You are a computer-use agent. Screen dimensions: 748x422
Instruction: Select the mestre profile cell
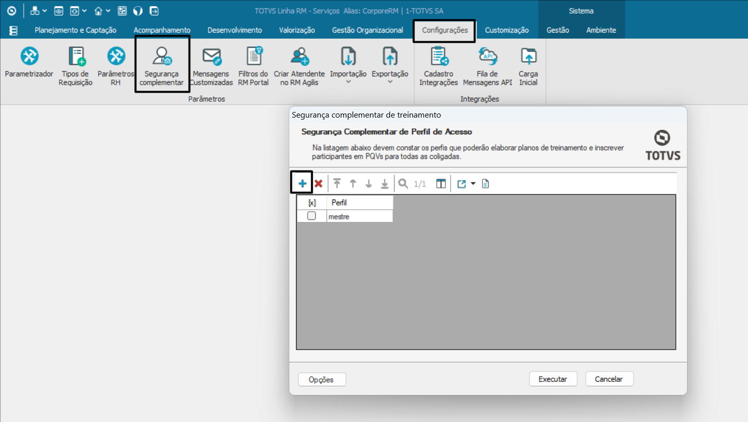360,216
